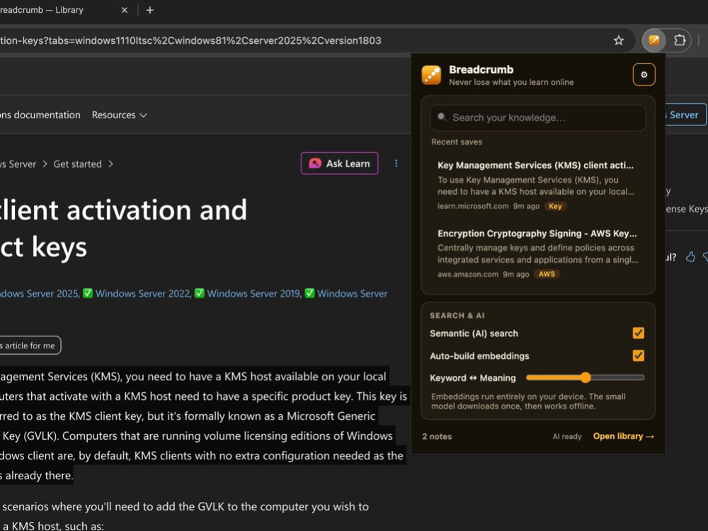Disable Semantic (AI) search checkbox
This screenshot has height=531, width=708.
click(x=638, y=333)
